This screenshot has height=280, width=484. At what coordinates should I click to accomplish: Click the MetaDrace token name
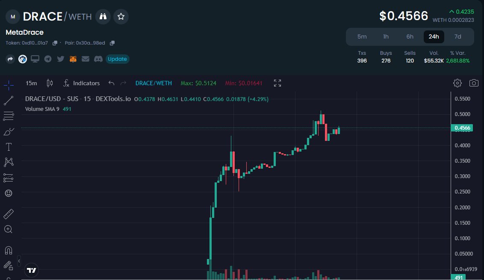25,32
